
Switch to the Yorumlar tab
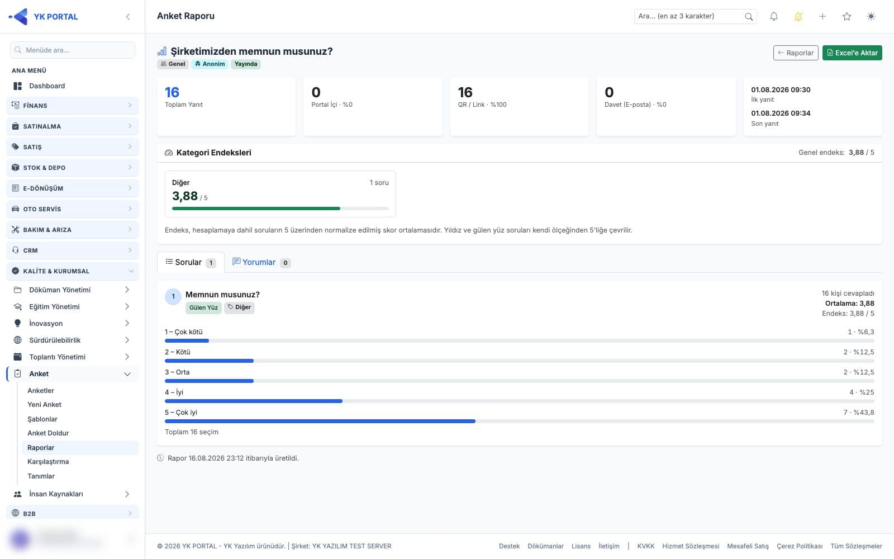261,262
